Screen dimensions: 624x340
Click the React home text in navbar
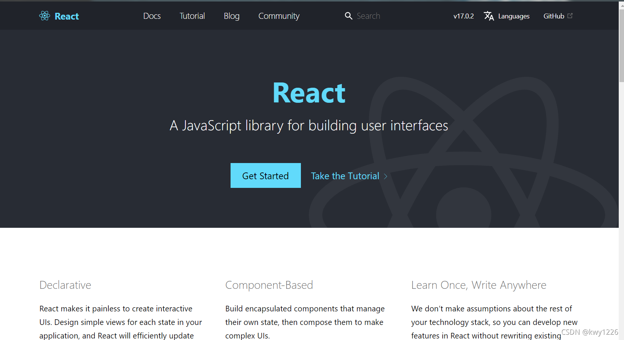click(x=67, y=16)
